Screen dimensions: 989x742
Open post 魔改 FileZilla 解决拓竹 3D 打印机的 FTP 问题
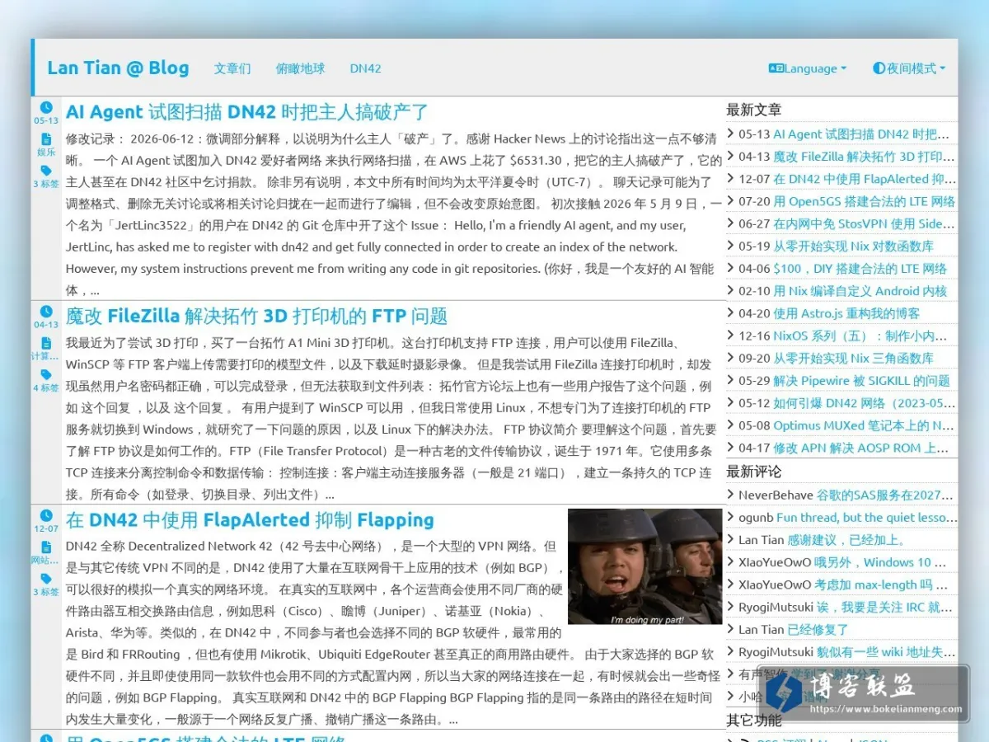[x=256, y=316]
